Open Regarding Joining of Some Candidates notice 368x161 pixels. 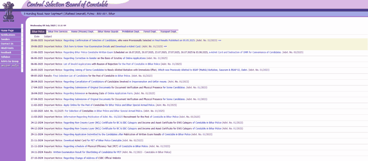(84, 70)
